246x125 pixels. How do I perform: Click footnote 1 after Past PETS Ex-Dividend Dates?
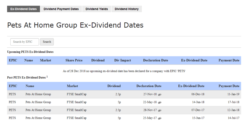pos(47,77)
